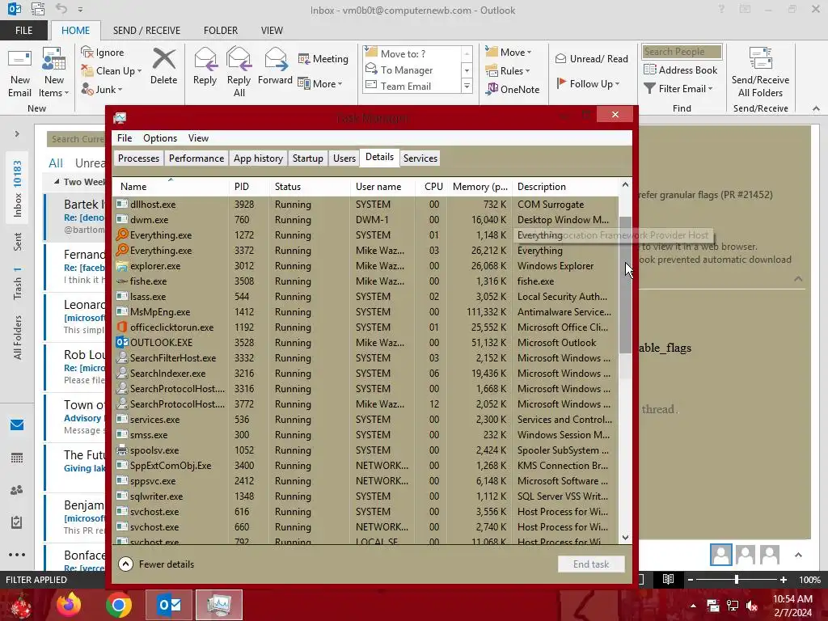Click the muted volume icon in the system tray
This screenshot has height=621, width=828.
pos(752,606)
